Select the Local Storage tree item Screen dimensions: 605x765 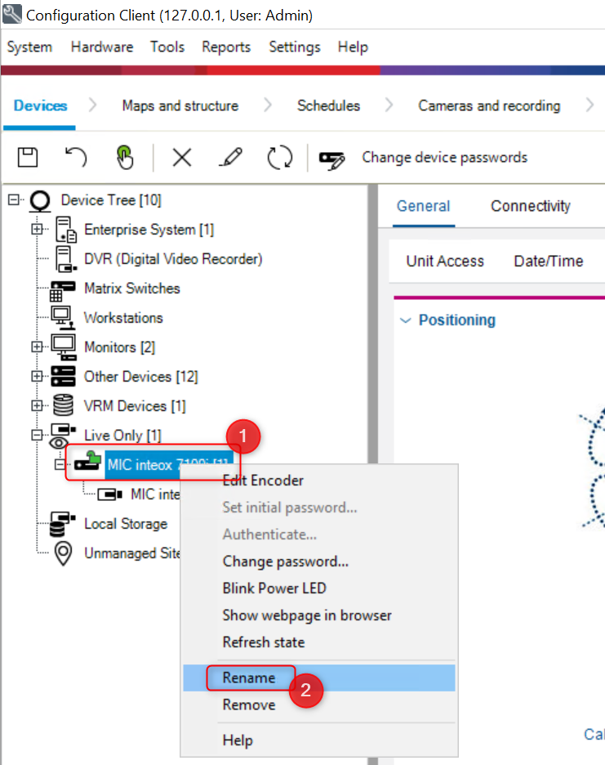[126, 524]
